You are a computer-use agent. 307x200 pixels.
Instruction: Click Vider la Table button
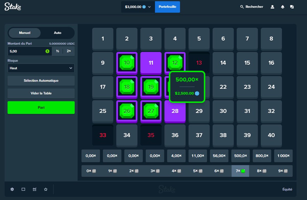pos(41,93)
